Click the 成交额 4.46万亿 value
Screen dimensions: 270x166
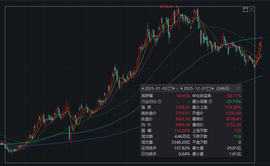[182, 136]
